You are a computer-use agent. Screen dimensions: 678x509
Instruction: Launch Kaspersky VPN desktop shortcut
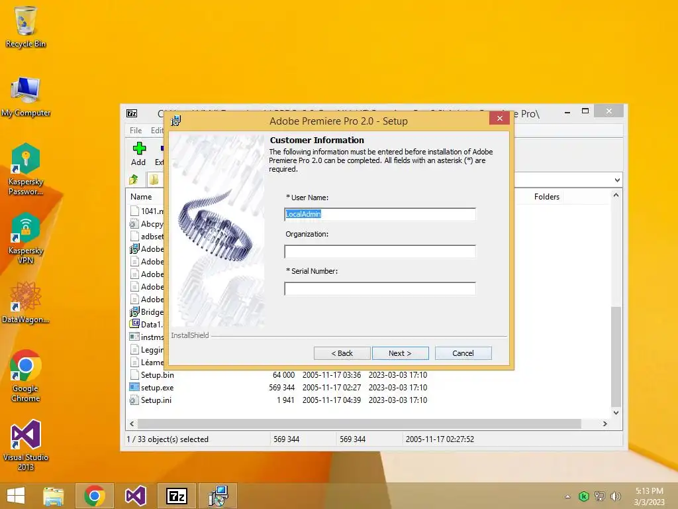coord(26,238)
